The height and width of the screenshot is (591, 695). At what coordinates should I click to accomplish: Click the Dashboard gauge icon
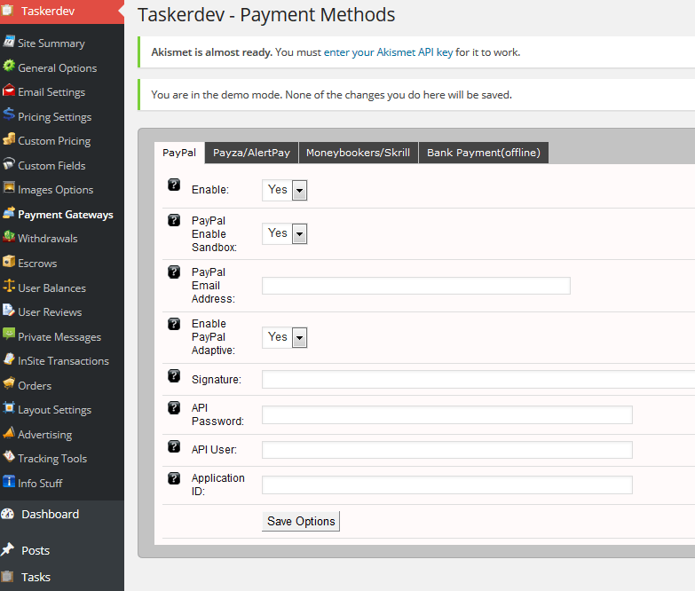[7, 514]
